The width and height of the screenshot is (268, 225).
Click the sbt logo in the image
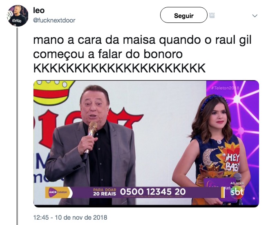tap(237, 192)
